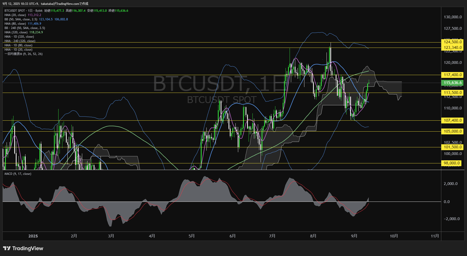Viewport: 467px width, 256px height.
Task: Click the HMA 320 value 118,234.9
Action: (x=36, y=32)
